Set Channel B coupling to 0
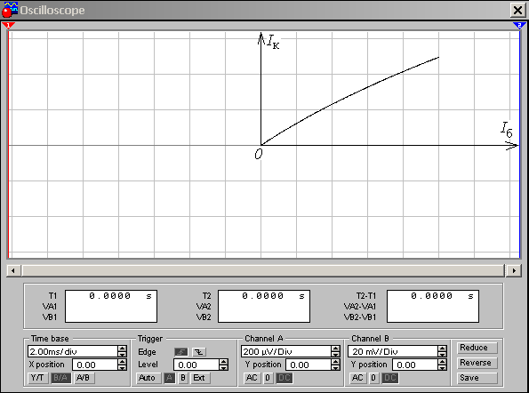This screenshot has height=393, width=529. [373, 378]
